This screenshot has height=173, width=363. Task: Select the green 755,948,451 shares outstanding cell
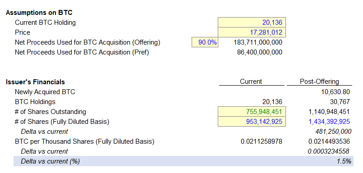coord(252,112)
